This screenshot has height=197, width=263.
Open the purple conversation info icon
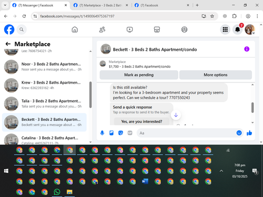247,49
